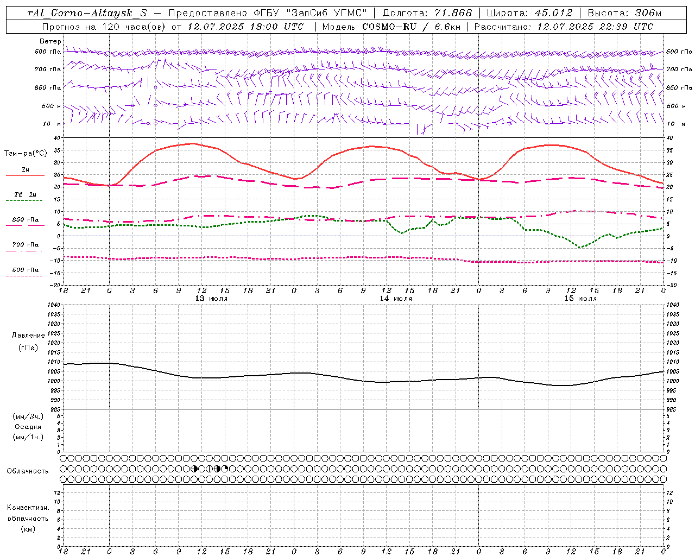Select the text Предоставлено ФГБУ "ЗапСиб УГМС"
The width and height of the screenshot is (695, 556).
point(268,13)
